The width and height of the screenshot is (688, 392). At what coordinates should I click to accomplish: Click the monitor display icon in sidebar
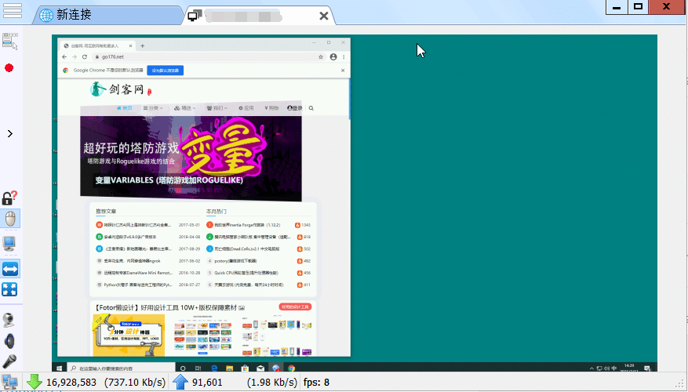pos(9,243)
